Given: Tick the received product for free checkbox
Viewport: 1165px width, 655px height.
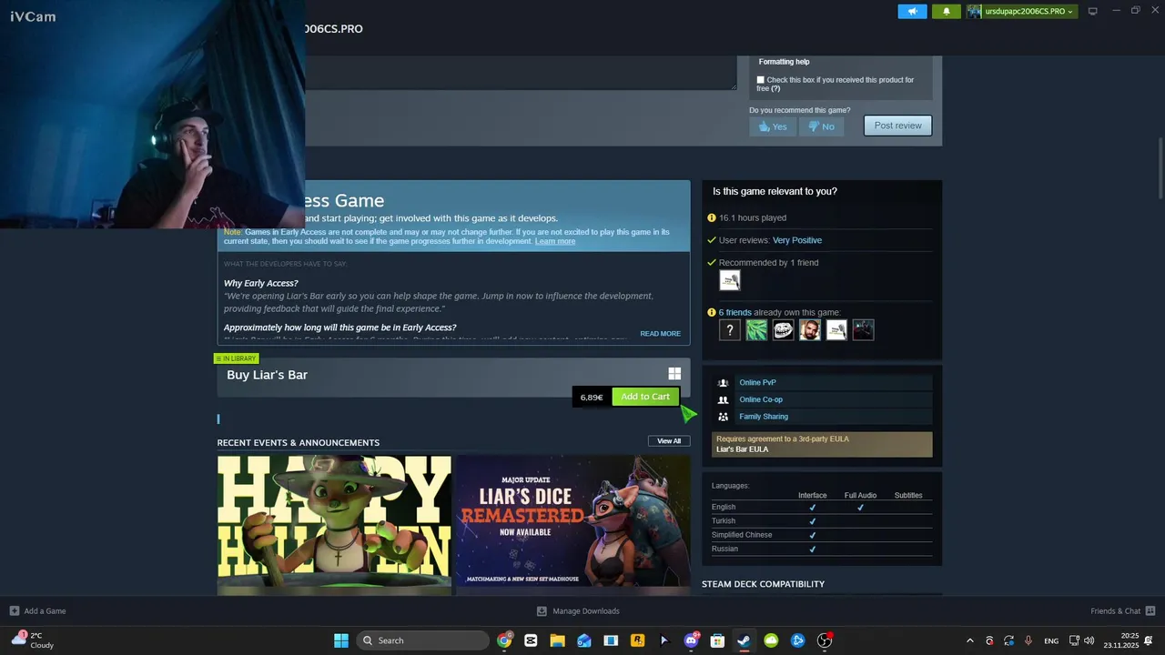Looking at the screenshot, I should [x=761, y=80].
